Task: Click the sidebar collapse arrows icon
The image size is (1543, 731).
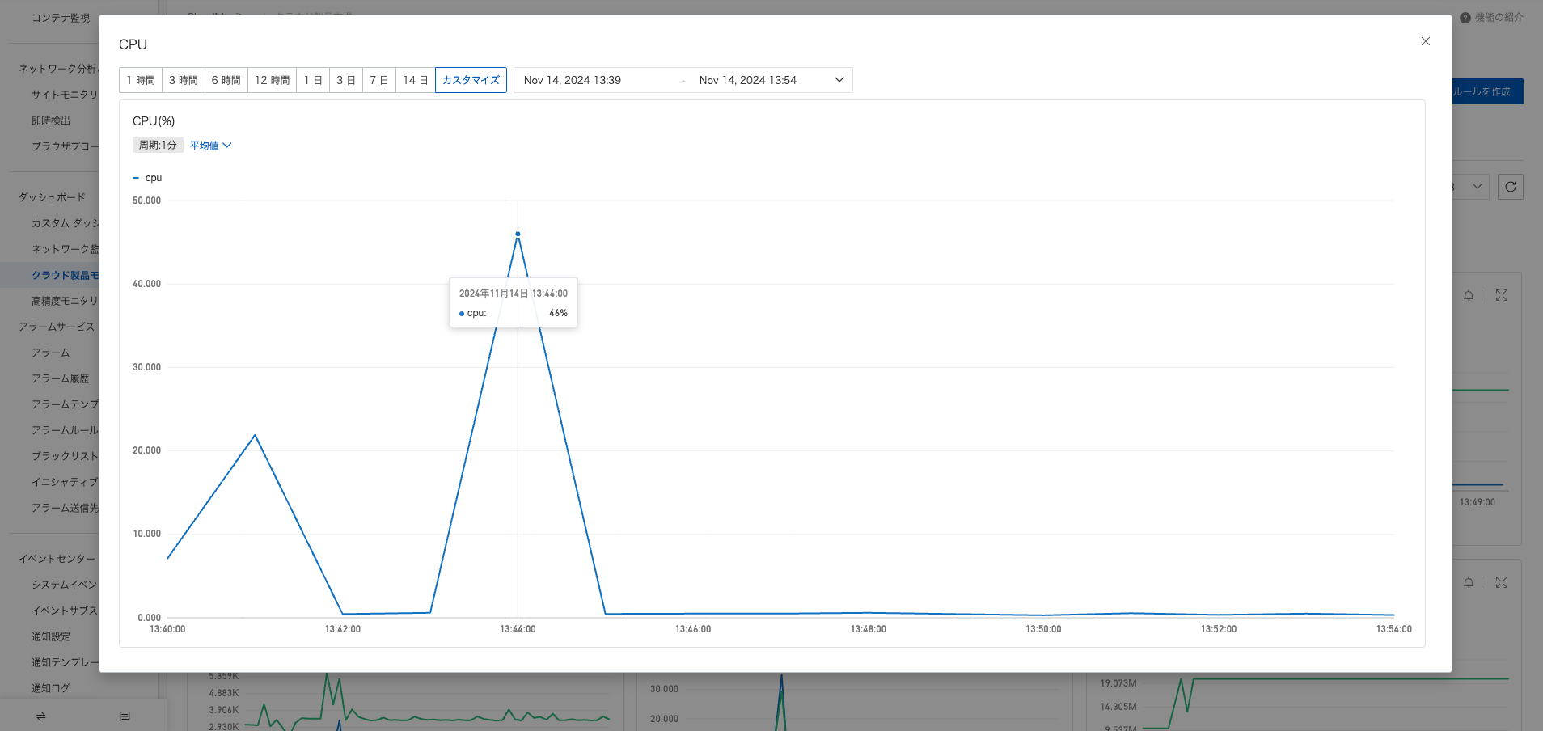Action: click(41, 716)
